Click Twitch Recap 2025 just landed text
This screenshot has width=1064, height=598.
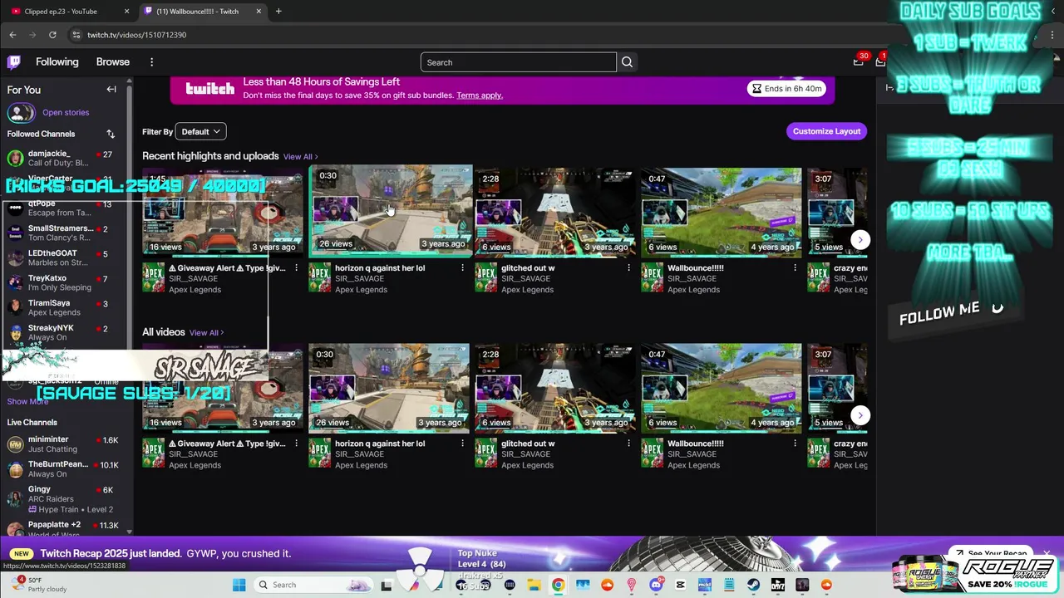coord(111,554)
